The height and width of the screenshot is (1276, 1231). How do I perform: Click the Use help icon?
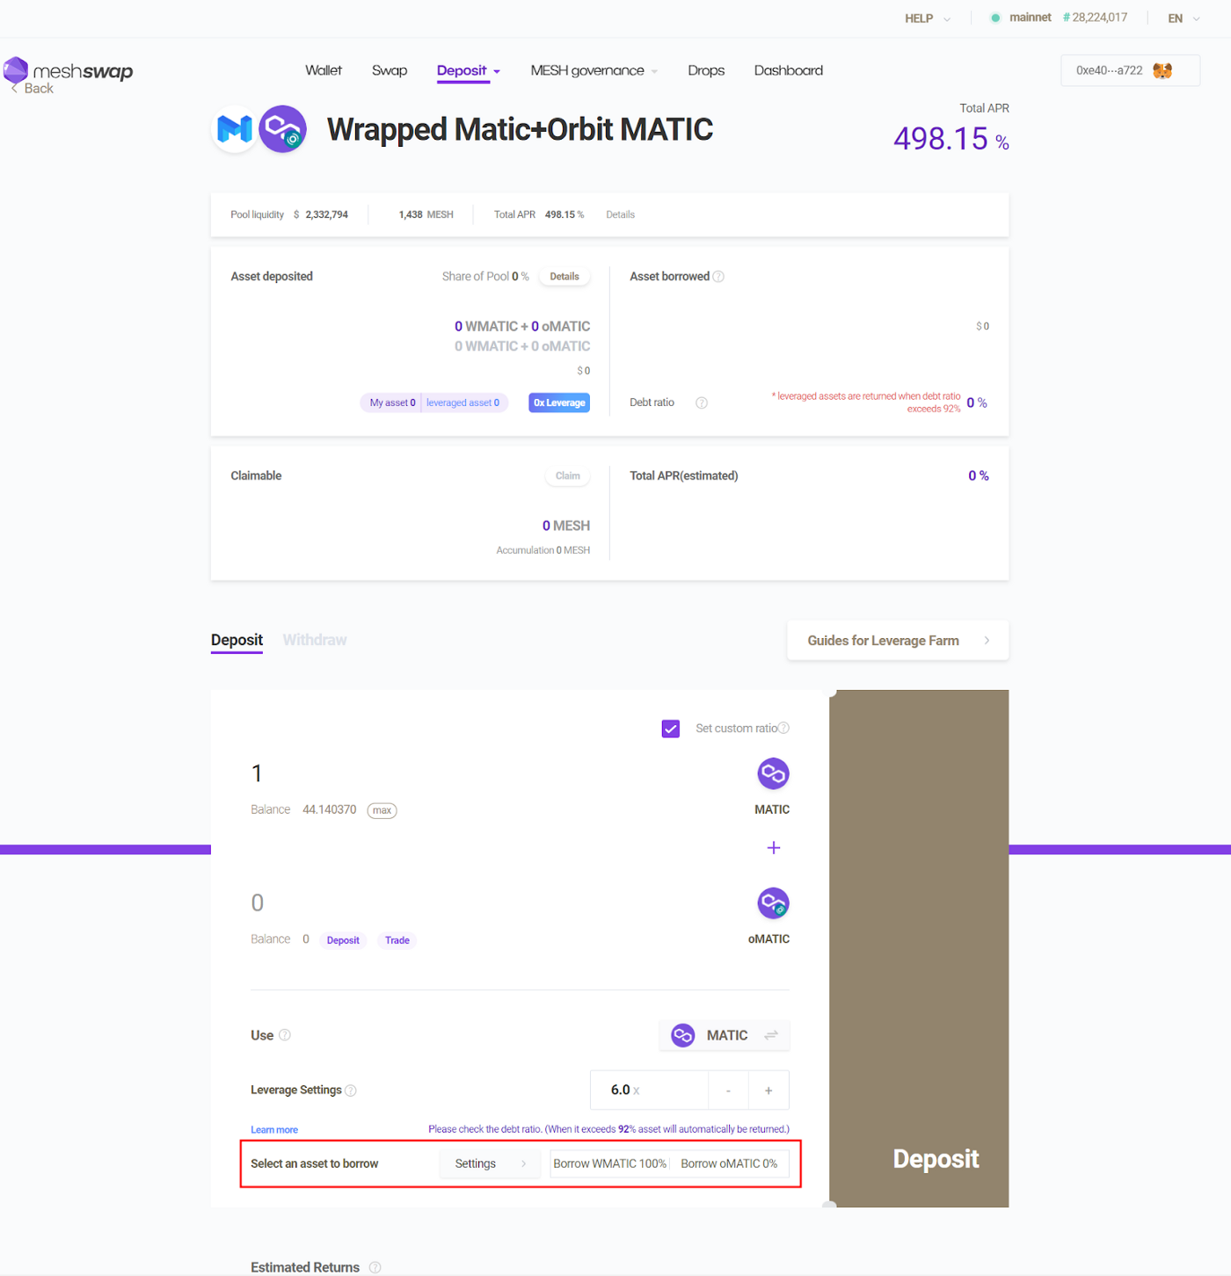tap(285, 1035)
